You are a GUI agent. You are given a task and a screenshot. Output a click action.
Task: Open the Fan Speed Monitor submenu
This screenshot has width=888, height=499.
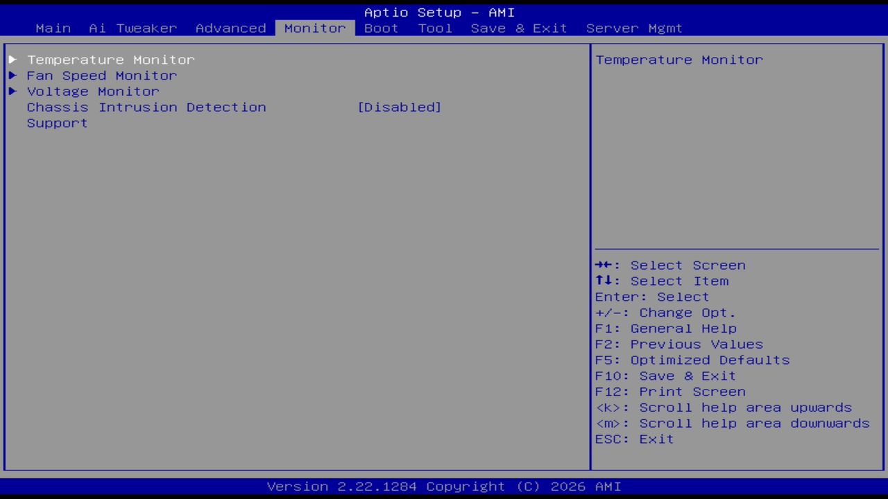[x=102, y=76]
